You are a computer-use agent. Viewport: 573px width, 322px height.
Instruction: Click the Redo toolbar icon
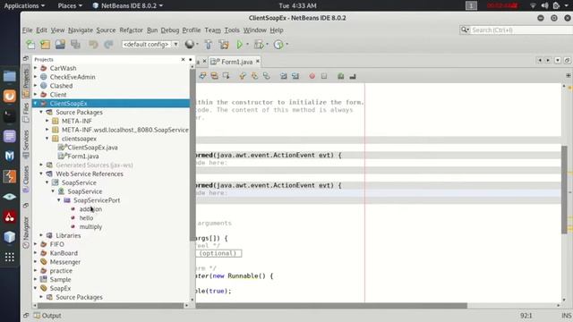tap(108, 45)
